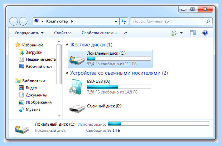Select Избранное in navigation pane
Screen dimensions: 222x146
[33, 45]
